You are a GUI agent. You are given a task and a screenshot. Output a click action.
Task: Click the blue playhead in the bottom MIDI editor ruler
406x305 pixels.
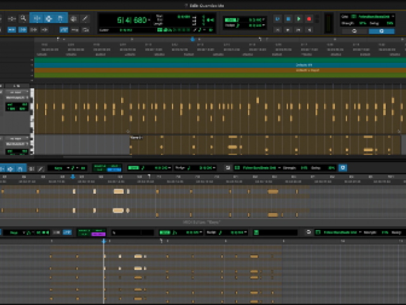tap(104, 241)
